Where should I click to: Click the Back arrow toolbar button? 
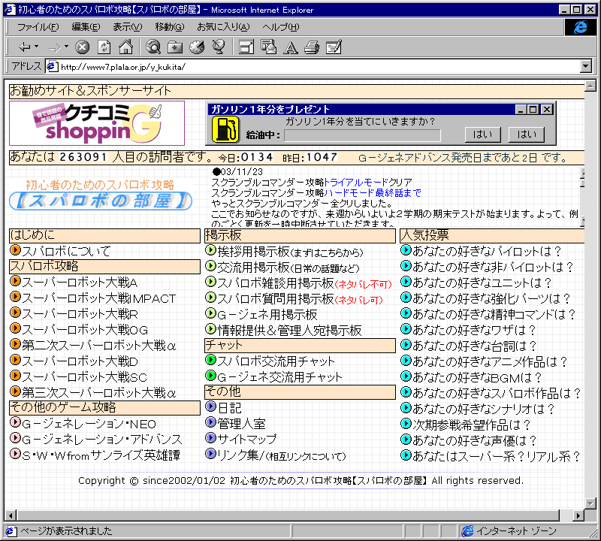point(25,47)
